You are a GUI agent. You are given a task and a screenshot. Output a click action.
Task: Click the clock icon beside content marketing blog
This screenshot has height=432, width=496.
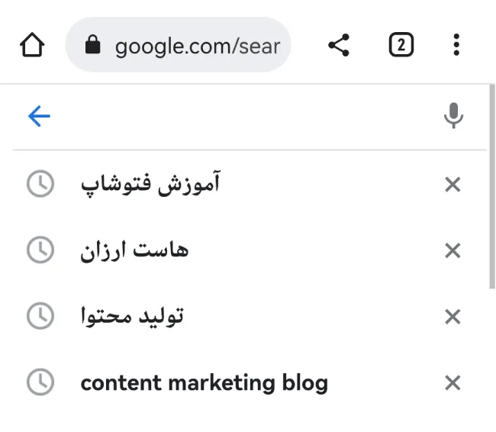click(40, 382)
